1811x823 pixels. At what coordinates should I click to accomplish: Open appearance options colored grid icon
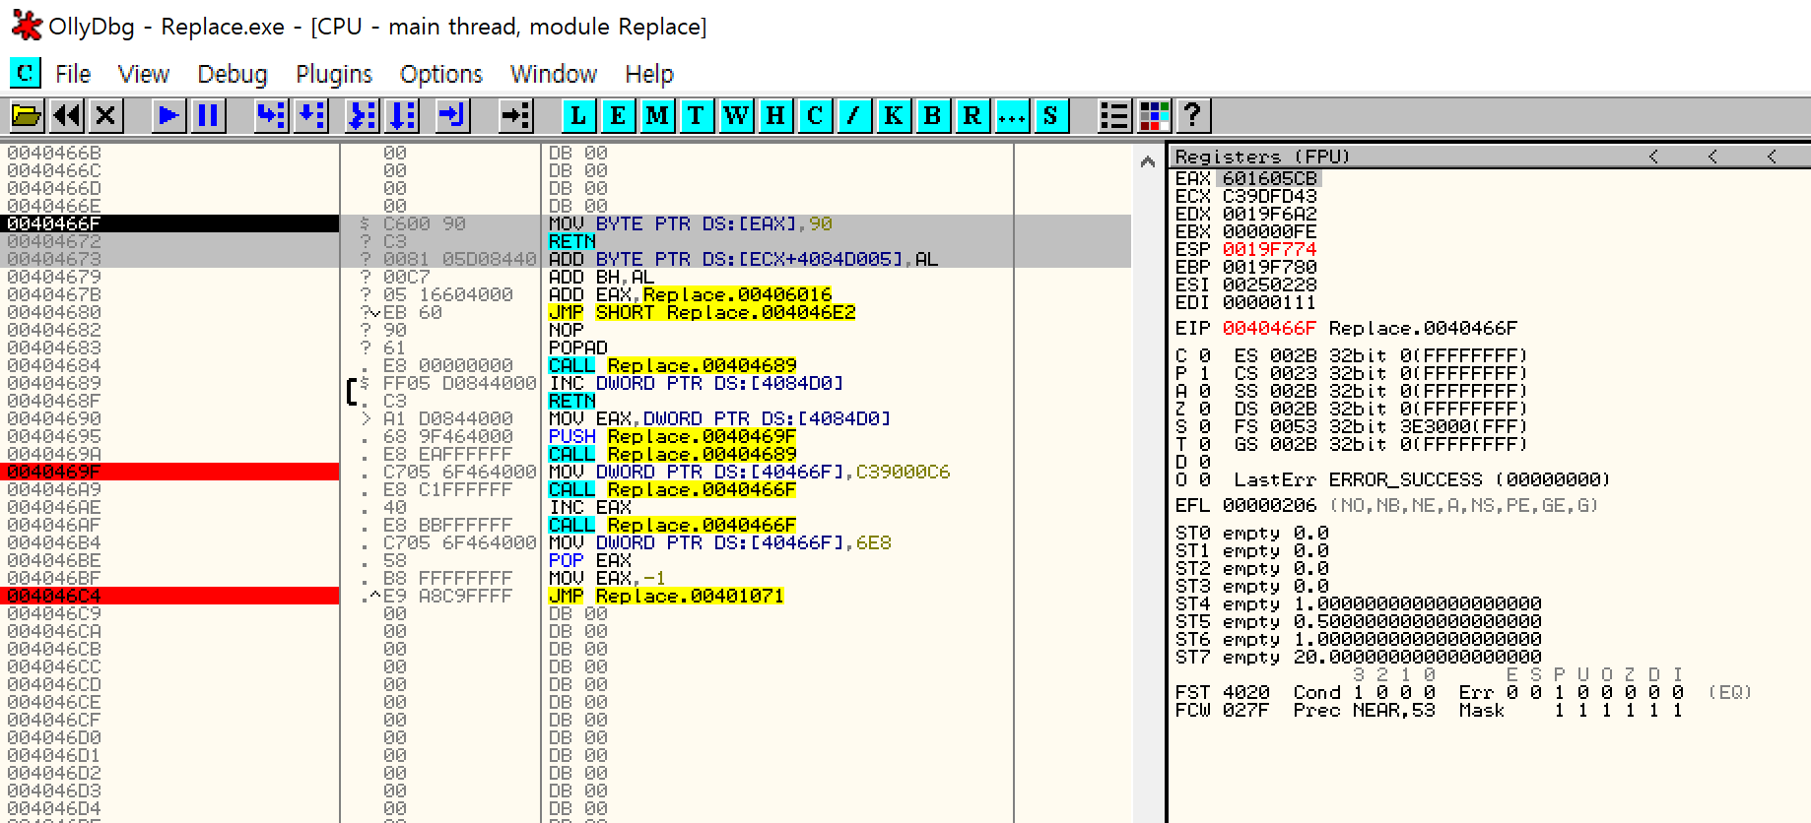[x=1154, y=116]
